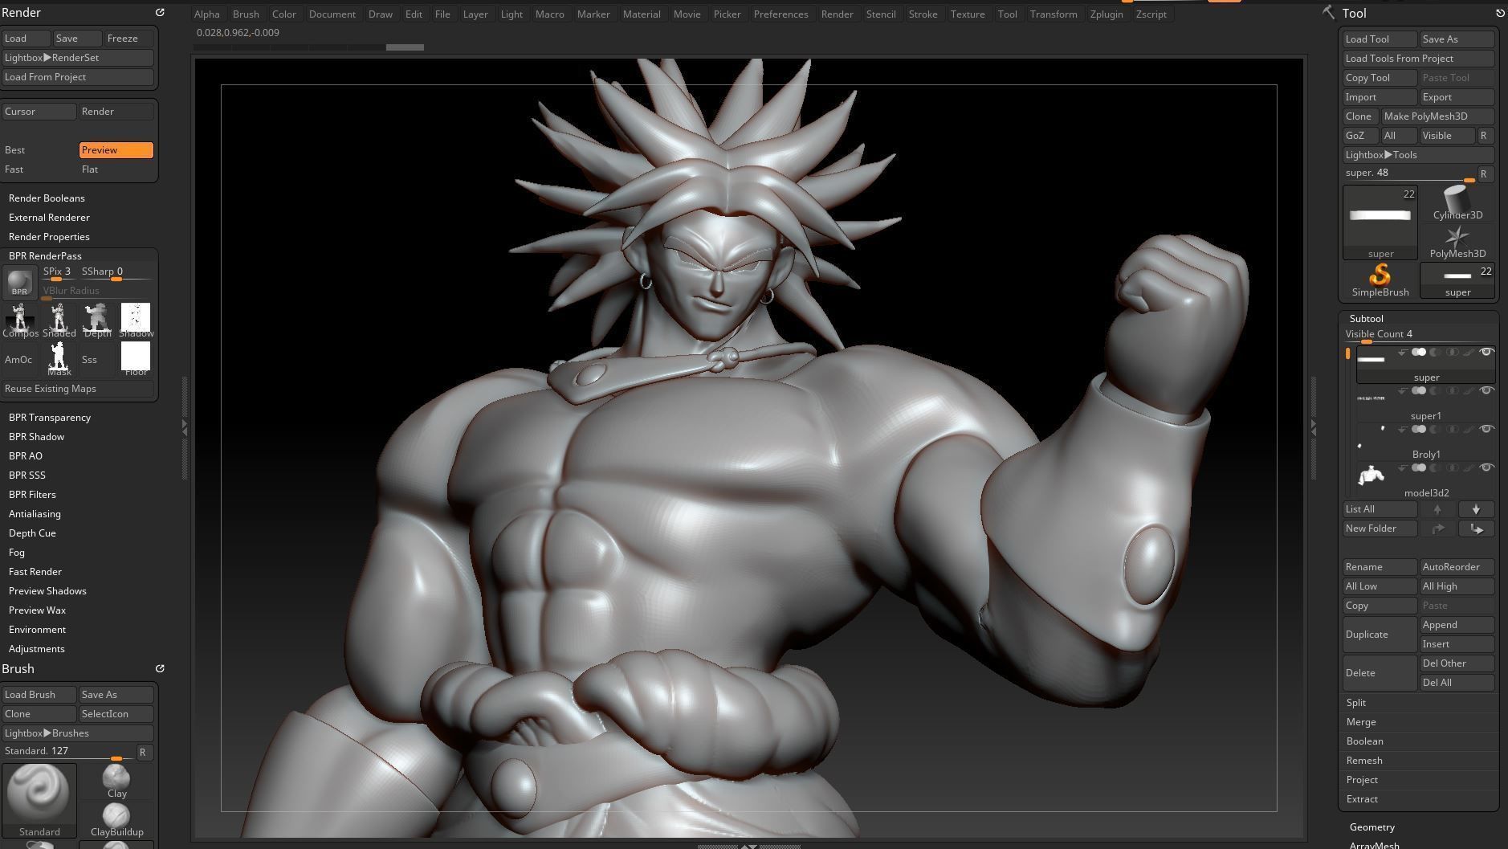Toggle Reuse Existing Maps
Screen dimensions: 1508x849
(77, 389)
